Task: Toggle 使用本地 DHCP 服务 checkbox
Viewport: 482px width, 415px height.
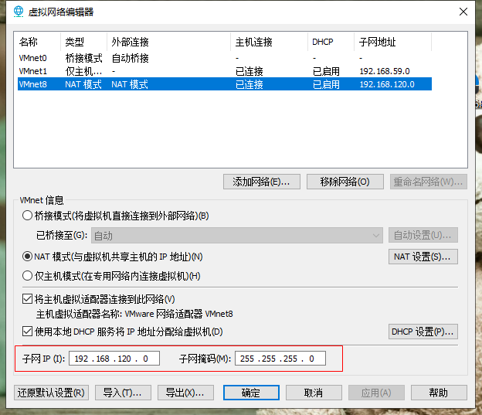Action: pyautogui.click(x=27, y=332)
